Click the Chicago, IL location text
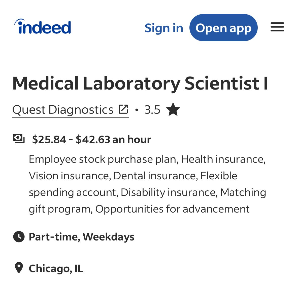Image resolution: width=297 pixels, height=286 pixels. click(56, 269)
